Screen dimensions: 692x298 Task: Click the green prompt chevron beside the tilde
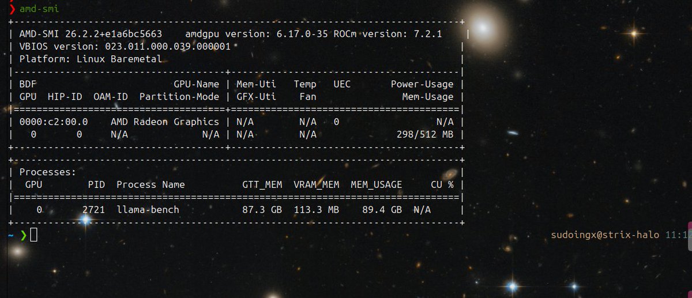click(24, 235)
